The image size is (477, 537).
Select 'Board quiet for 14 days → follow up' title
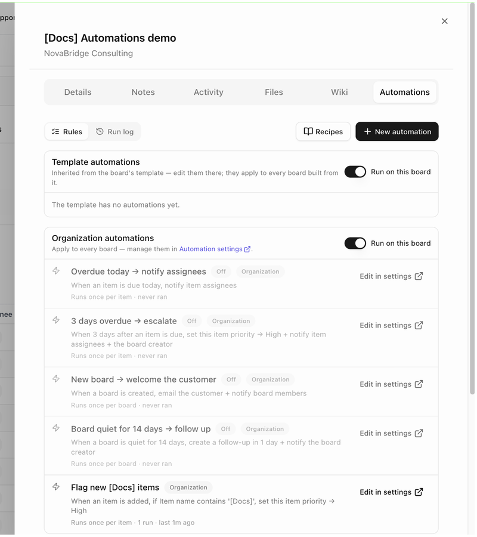(x=141, y=430)
